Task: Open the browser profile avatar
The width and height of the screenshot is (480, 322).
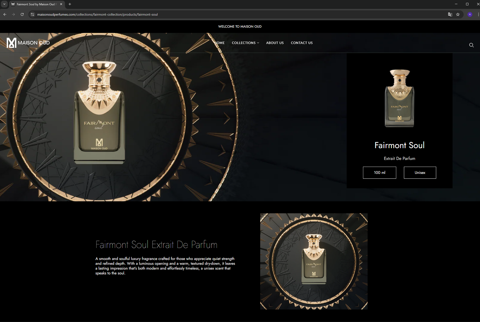Action: 470,14
